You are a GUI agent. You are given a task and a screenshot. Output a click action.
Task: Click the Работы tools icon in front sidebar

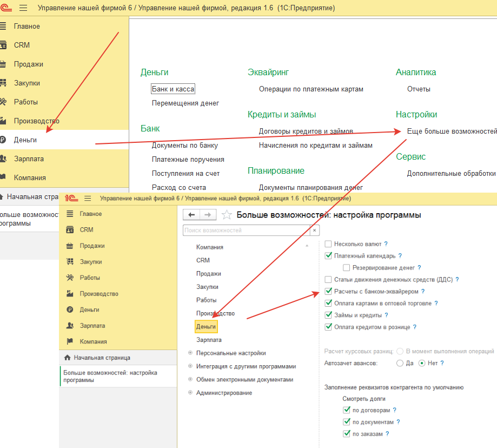pyautogui.click(x=70, y=278)
